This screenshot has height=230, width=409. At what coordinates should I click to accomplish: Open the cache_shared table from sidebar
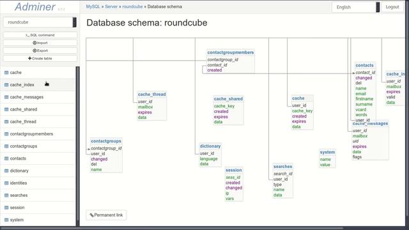tap(24, 109)
